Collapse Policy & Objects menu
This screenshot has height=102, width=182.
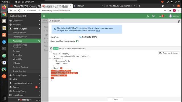pos(24,29)
